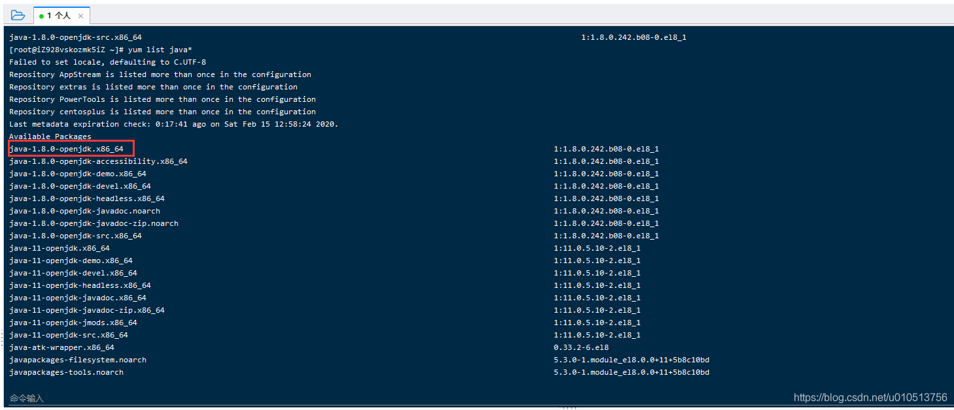Select java-1.8.0-openjdk-javadoc.noarch package name
Screen dimensions: 954x410
(84, 211)
